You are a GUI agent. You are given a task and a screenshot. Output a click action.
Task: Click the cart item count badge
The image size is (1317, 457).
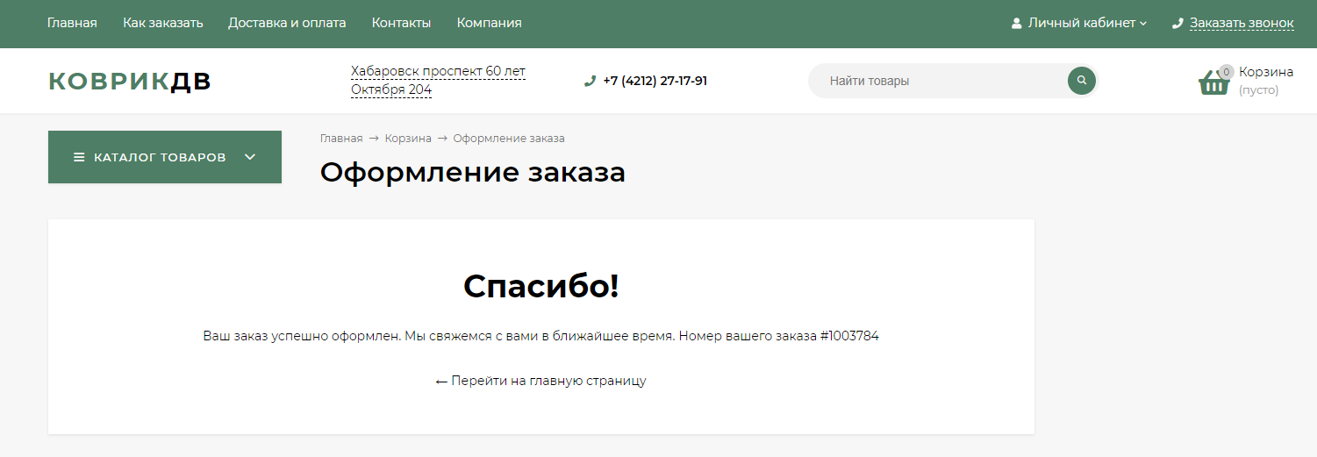pos(1226,72)
